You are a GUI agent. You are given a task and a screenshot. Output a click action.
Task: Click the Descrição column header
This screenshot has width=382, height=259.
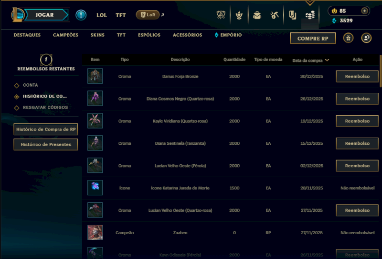[x=180, y=60]
